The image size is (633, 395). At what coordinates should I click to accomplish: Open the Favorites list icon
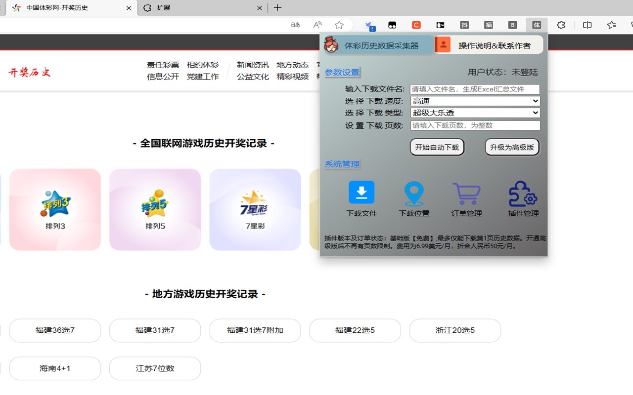[612, 25]
